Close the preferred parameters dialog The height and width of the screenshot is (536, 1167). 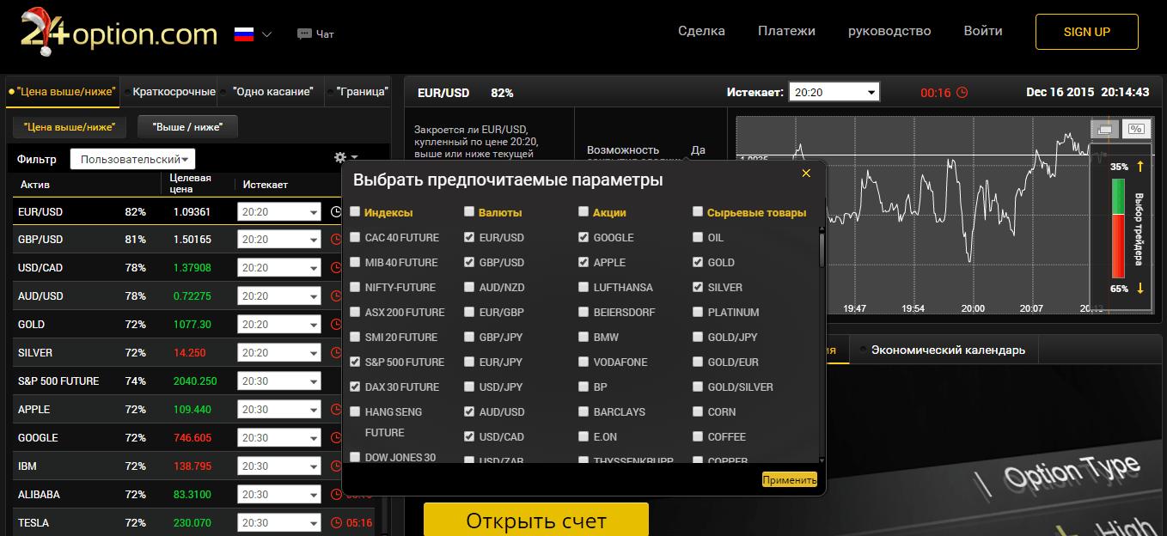(806, 174)
